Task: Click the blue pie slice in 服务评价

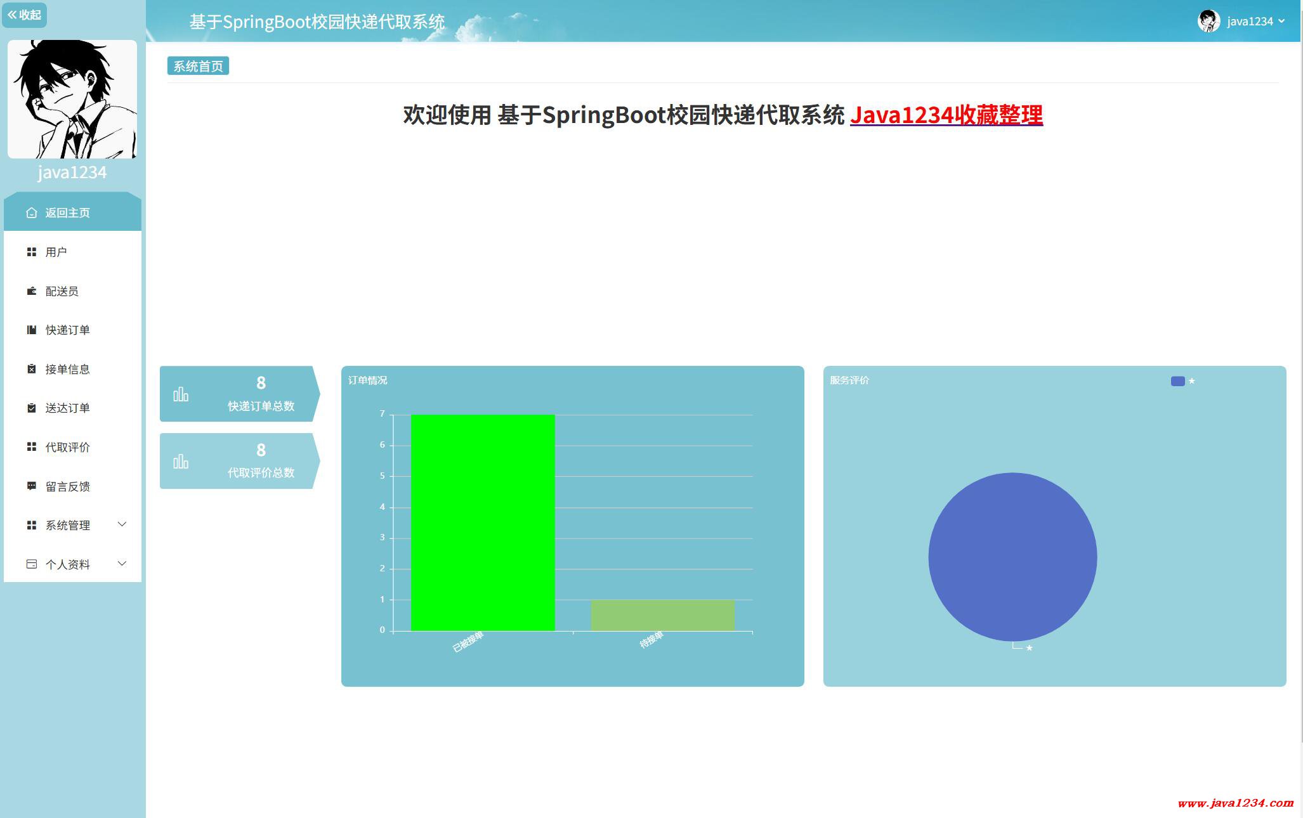Action: coord(1012,557)
